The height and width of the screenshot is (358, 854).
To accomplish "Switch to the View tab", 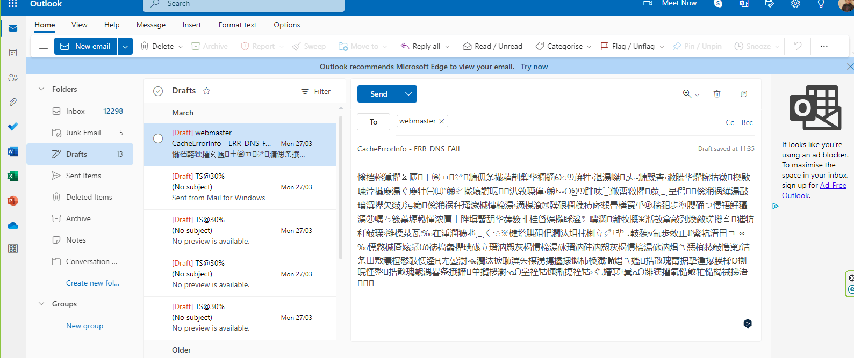I will (80, 25).
